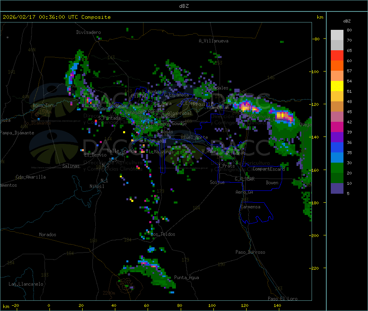Select the slate 10 dBZ legend swatch
This screenshot has height=311, width=368.
337,188
